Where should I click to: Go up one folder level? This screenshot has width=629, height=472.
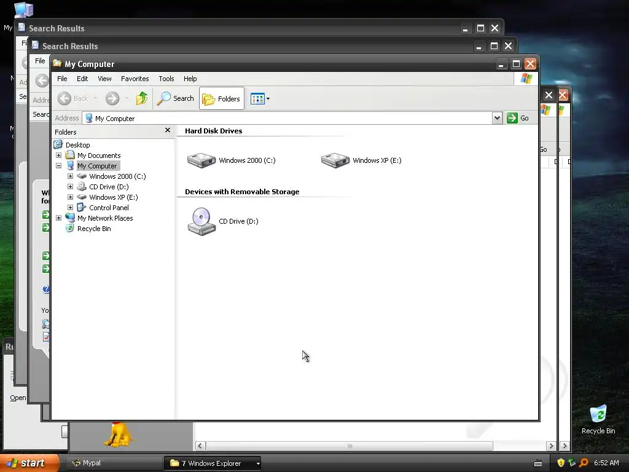[142, 98]
